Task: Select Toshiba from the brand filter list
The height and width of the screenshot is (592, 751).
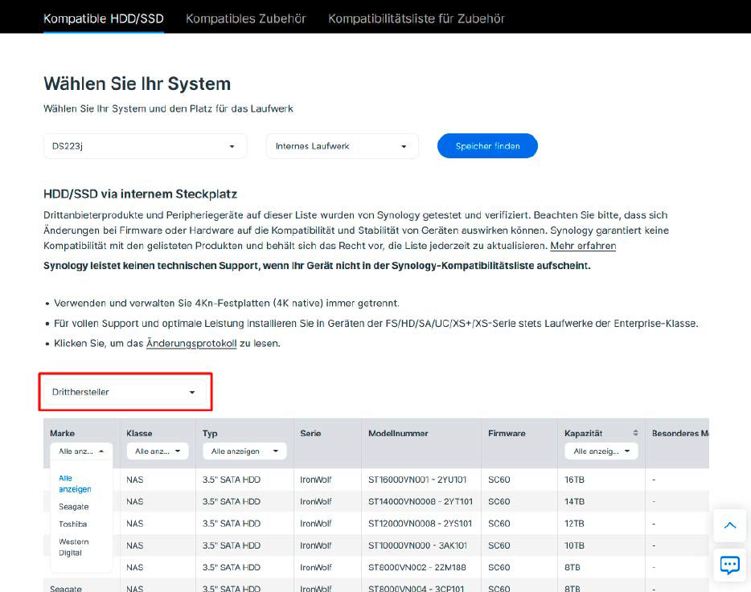Action: (72, 524)
